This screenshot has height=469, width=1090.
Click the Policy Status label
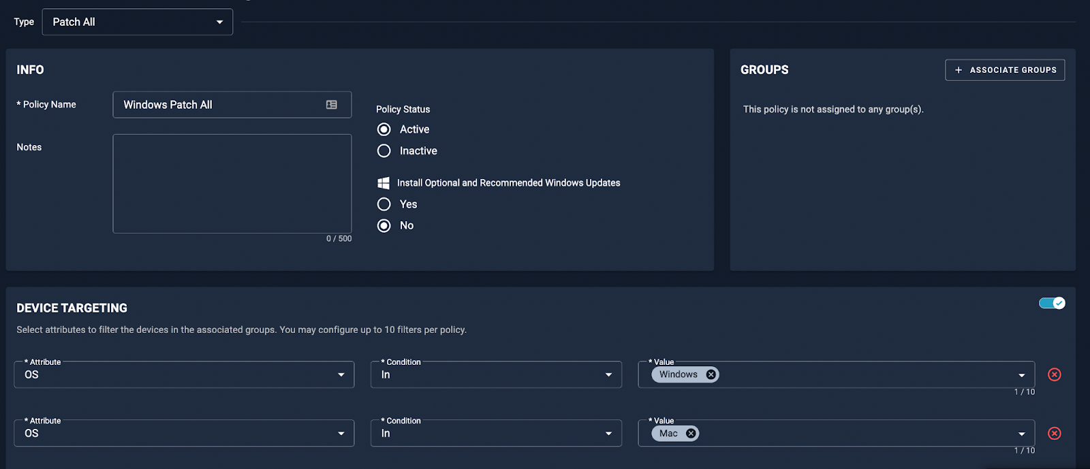coord(403,109)
